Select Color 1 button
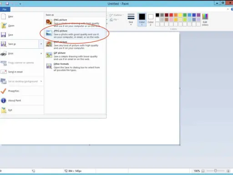The width and height of the screenshot is (233, 175). click(x=142, y=20)
